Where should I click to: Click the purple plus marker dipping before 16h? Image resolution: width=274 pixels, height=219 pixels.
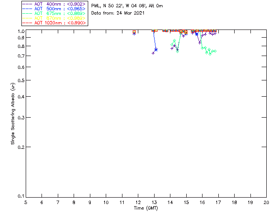[200, 43]
